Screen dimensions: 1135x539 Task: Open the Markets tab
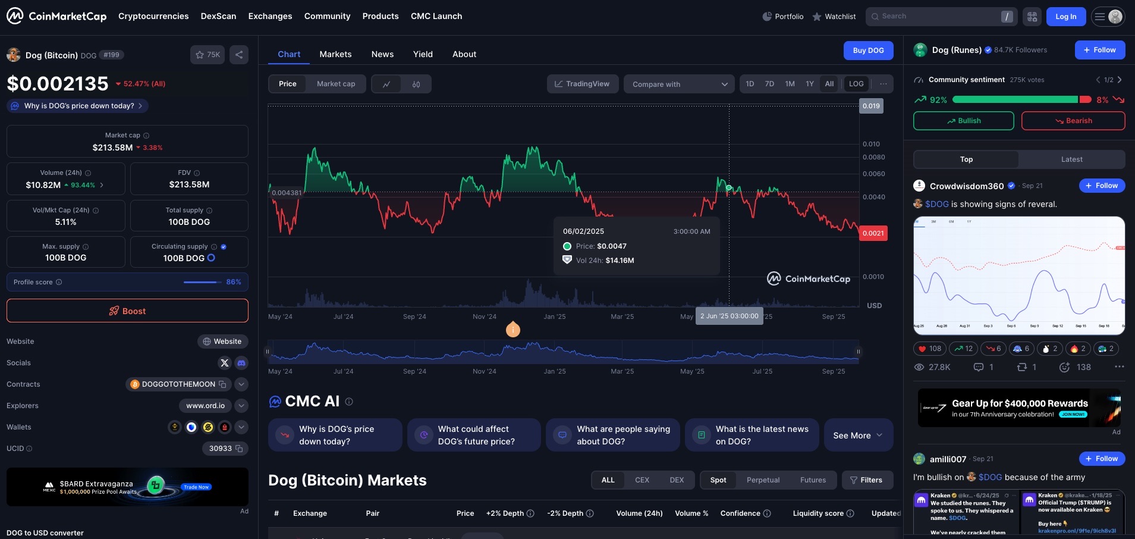[335, 54]
